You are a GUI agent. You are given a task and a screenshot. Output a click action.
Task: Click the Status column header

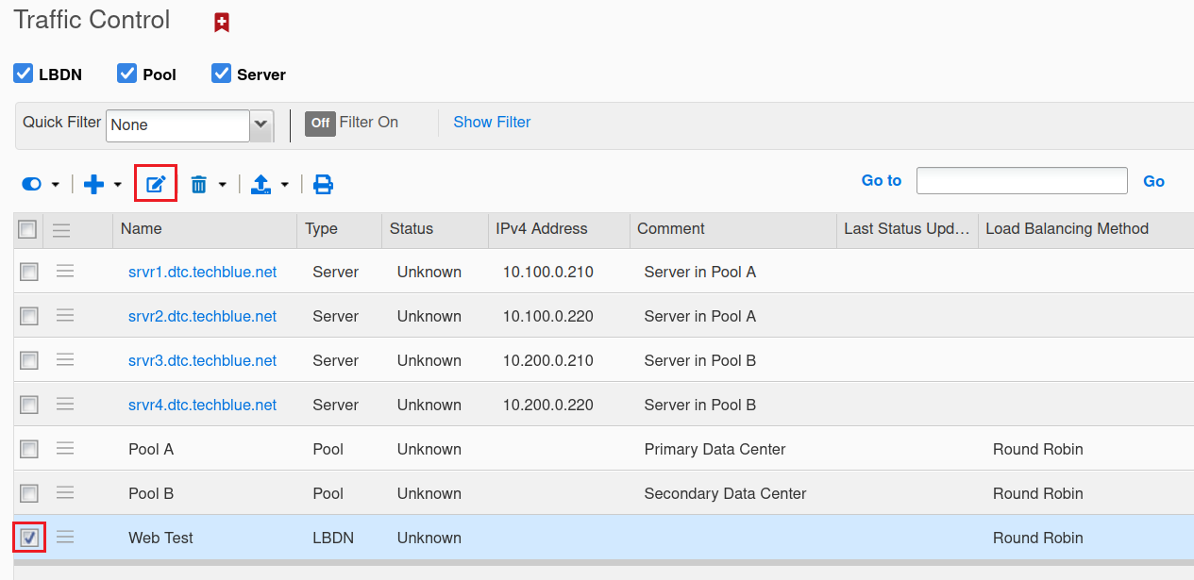[x=410, y=229]
